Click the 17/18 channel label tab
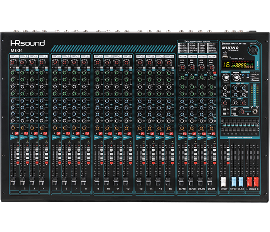The image size is (270, 232). point(181,56)
